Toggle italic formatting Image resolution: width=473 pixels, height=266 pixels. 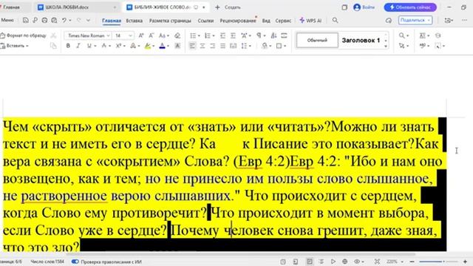(78, 46)
